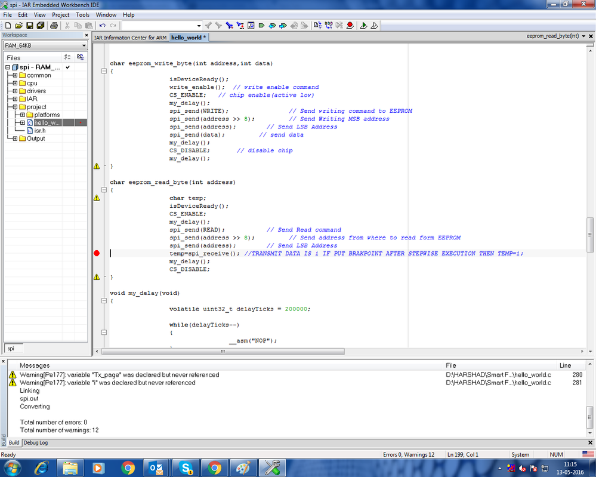The image size is (596, 477).
Task: Toggle a bookmark using the green flag icon
Action: coord(261,26)
